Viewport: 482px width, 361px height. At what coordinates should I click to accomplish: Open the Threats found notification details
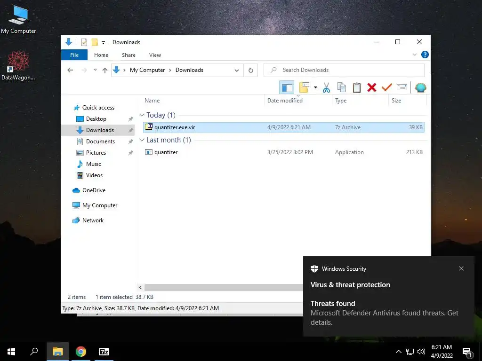[384, 313]
